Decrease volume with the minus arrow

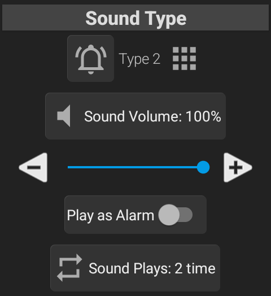click(33, 167)
